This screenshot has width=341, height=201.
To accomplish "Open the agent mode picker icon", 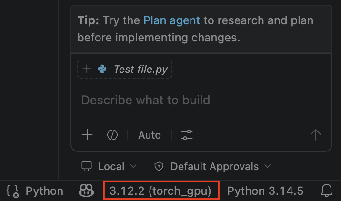I will click(112, 135).
